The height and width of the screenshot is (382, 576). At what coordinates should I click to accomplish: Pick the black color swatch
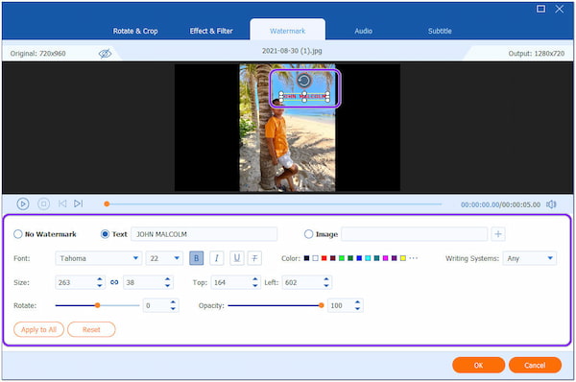coord(307,258)
